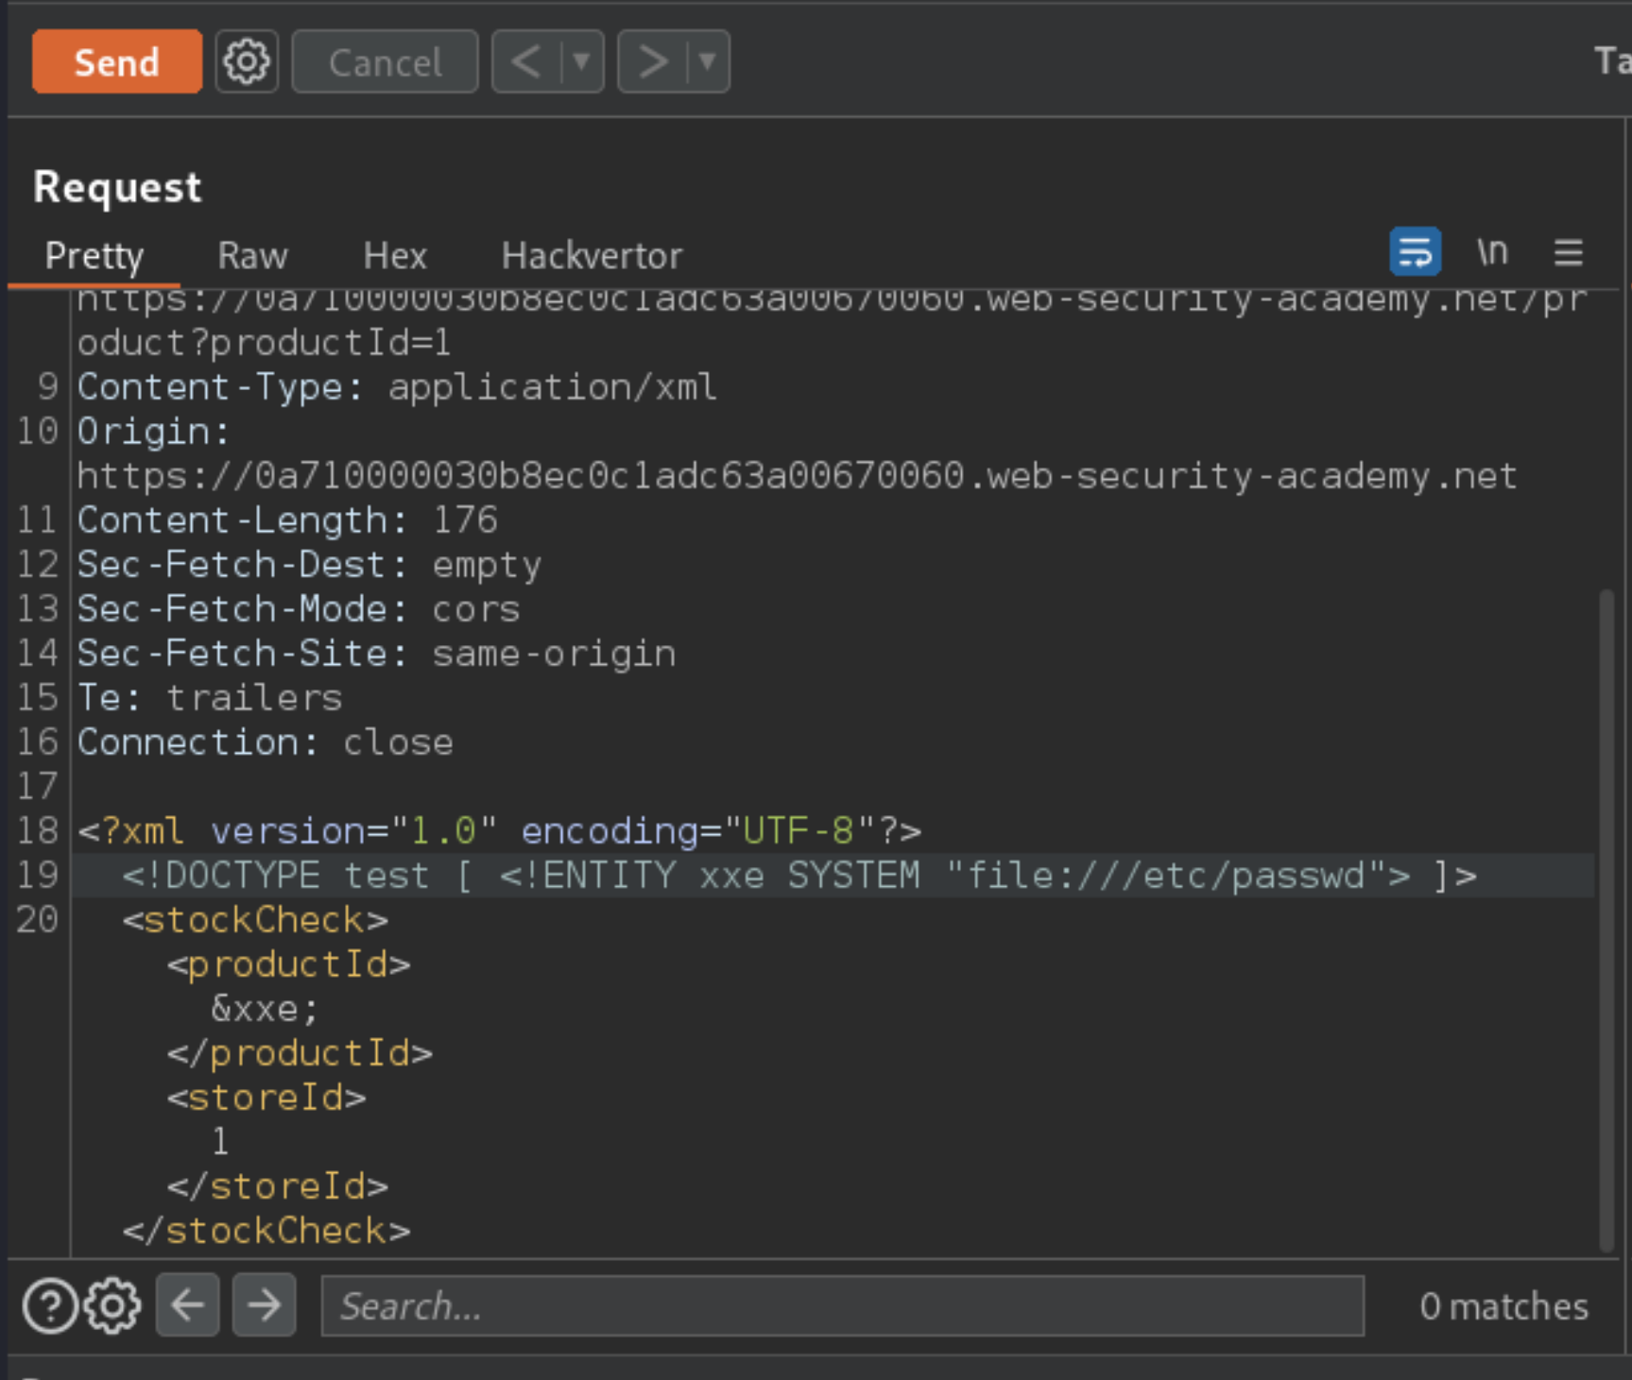
Task: Focus the Search input field
Action: coord(842,1305)
